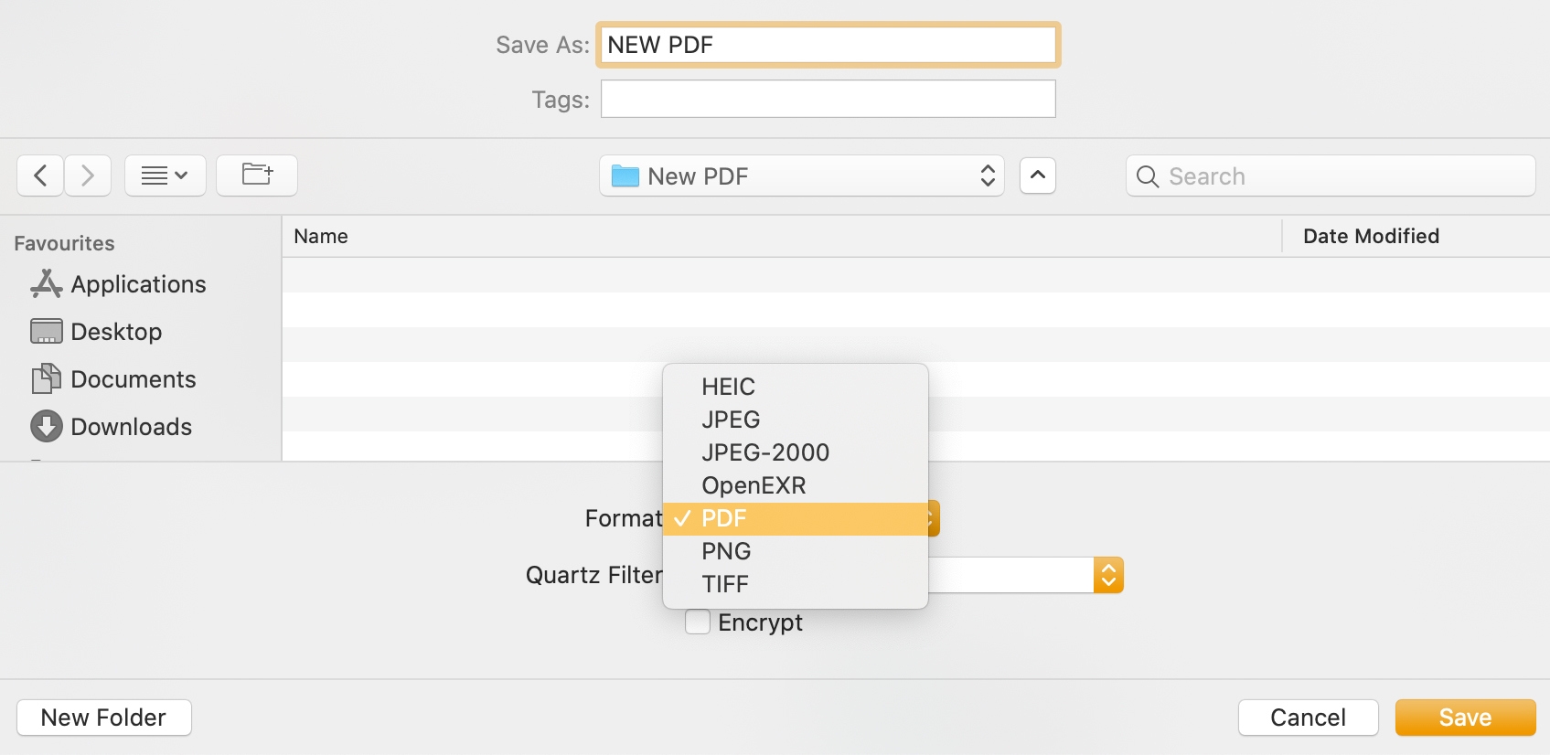The height and width of the screenshot is (755, 1550).
Task: Open the Documents folder from the sidebar
Action: [134, 379]
